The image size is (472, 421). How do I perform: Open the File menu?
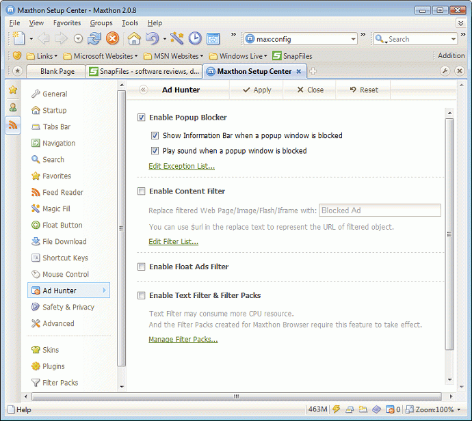tap(14, 23)
